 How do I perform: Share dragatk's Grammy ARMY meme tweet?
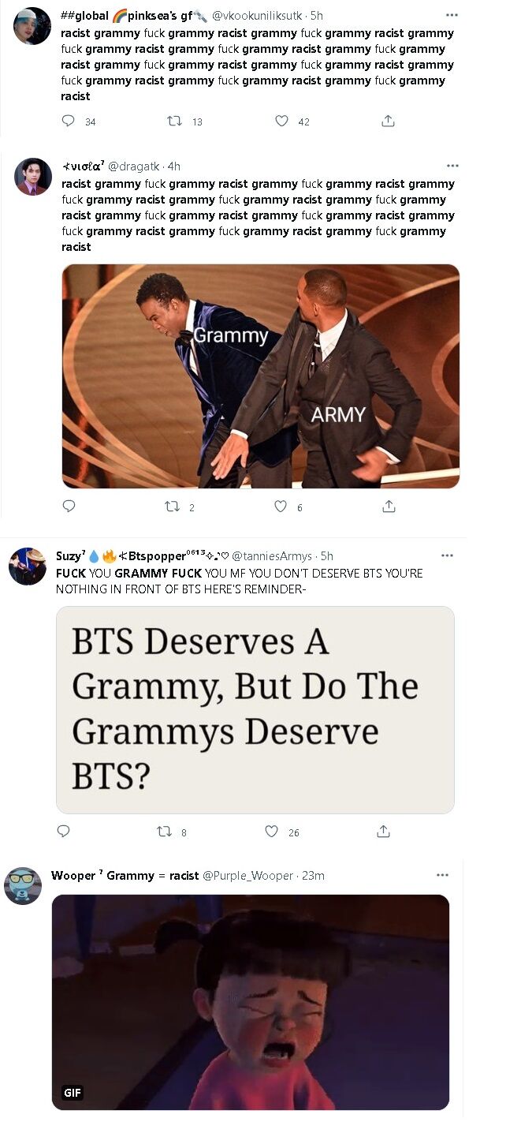[389, 507]
